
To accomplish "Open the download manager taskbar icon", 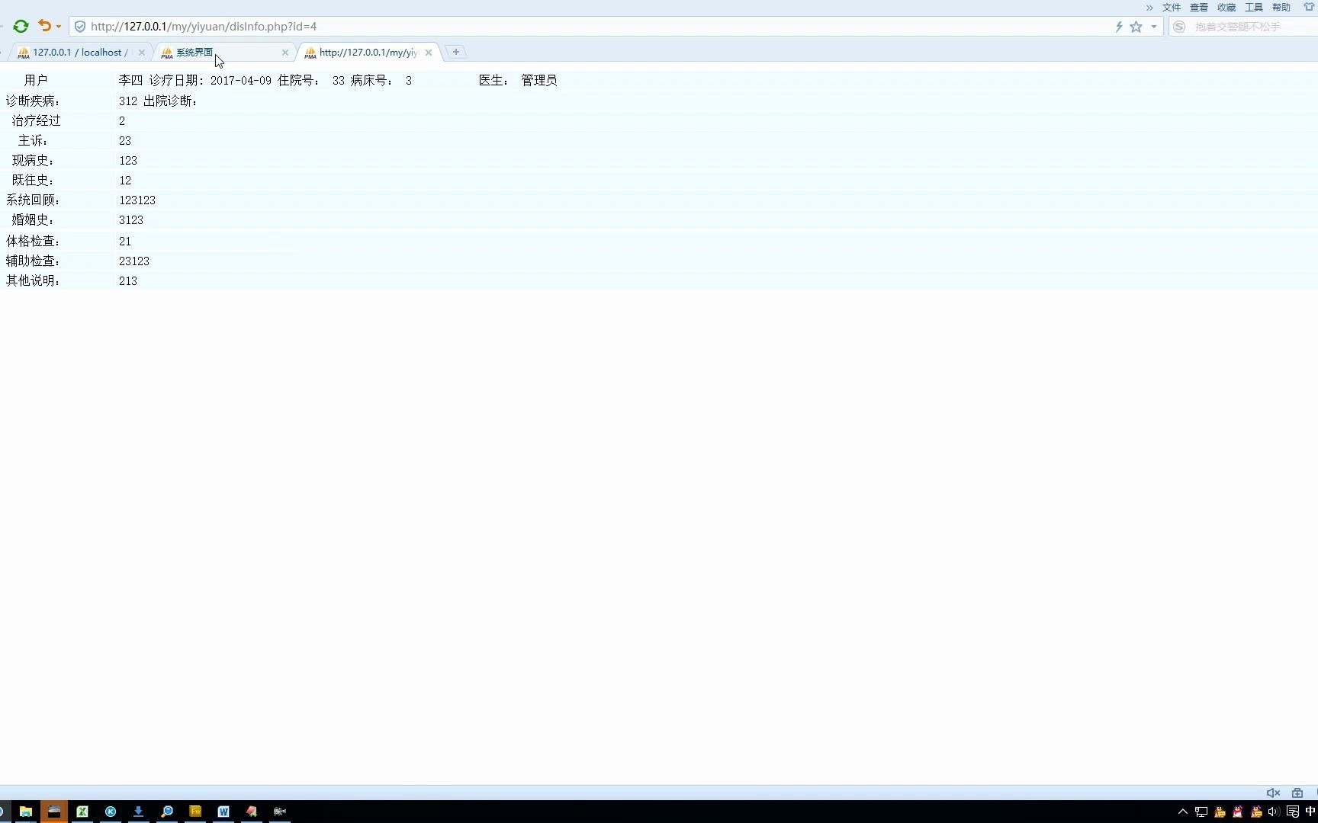I will tap(138, 812).
